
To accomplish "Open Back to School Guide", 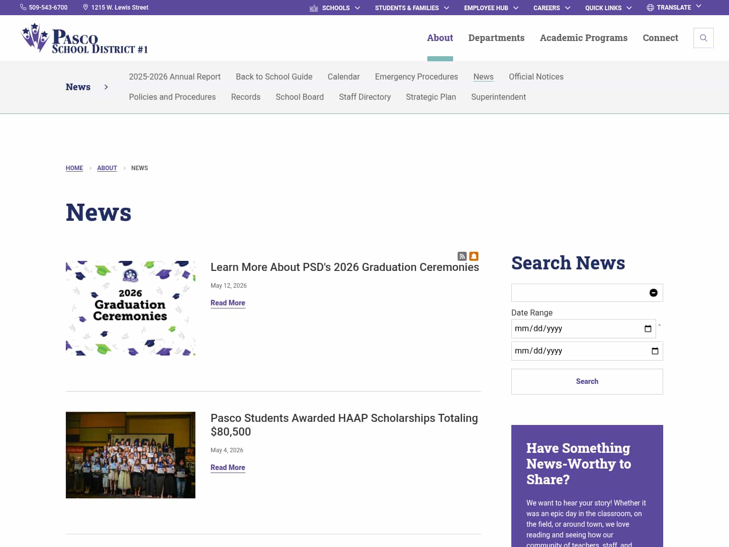I will (x=274, y=76).
